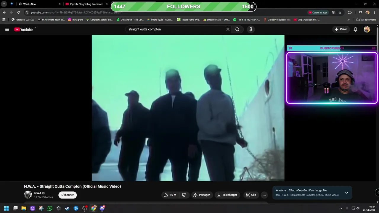
Task: Open YouTube account avatar menu
Action: coord(367,29)
